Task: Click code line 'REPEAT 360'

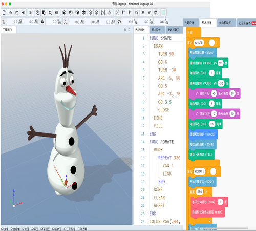Action: tap(169, 158)
